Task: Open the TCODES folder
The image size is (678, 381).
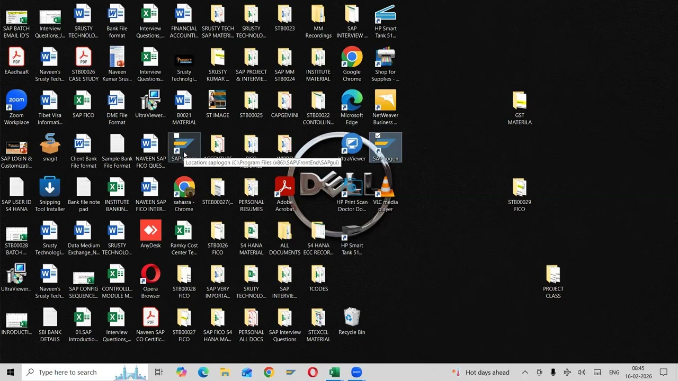Action: click(x=318, y=278)
